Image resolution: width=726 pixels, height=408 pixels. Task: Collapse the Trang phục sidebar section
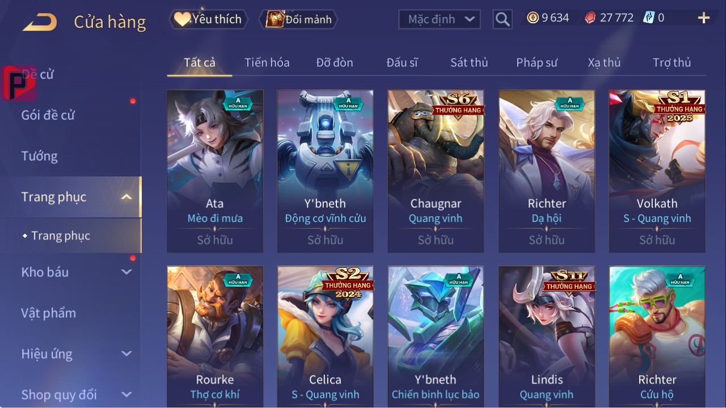pos(126,197)
